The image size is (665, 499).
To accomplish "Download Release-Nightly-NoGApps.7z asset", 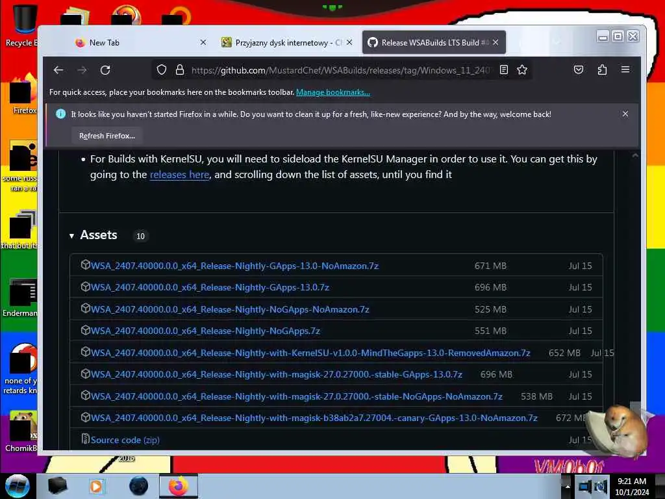I will click(205, 331).
